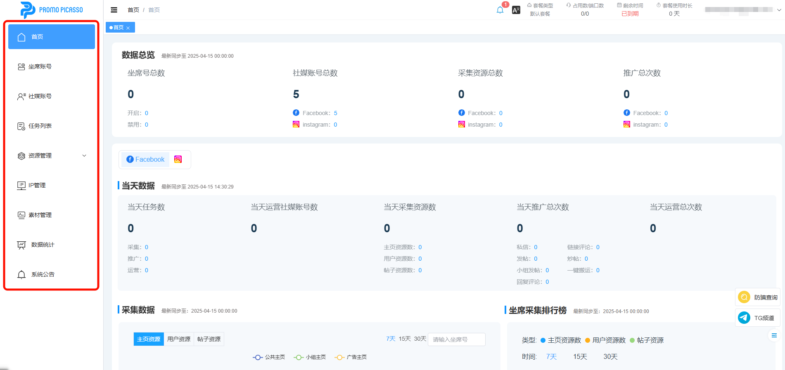
Task: Open 坐席账号 in the sidebar
Action: click(x=40, y=66)
